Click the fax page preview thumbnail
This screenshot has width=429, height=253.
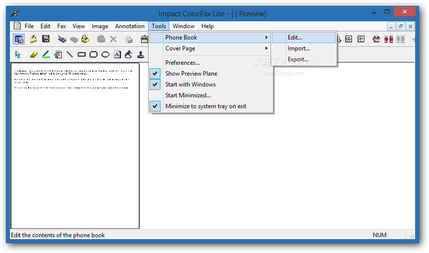click(75, 146)
